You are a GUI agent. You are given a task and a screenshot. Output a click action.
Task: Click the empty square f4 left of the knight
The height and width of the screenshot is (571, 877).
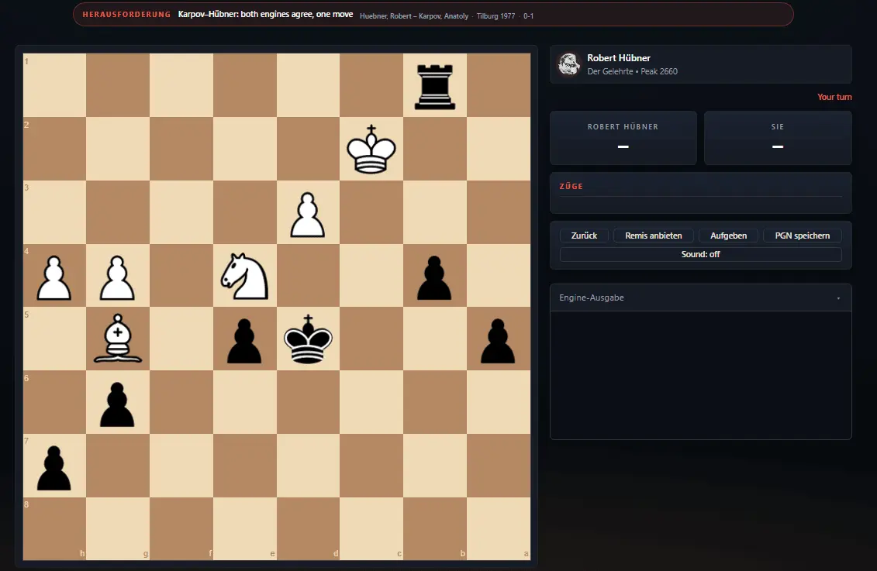(181, 276)
